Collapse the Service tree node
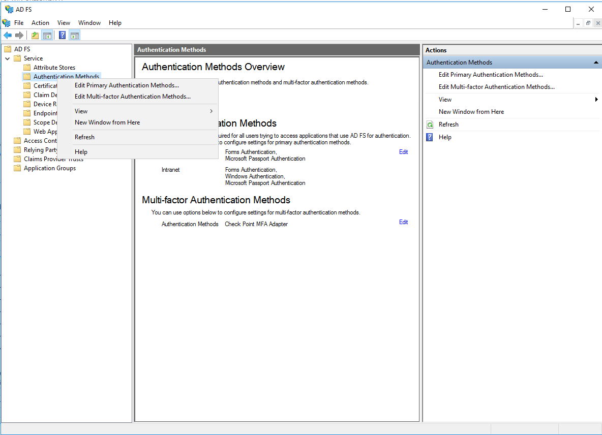 [7, 58]
